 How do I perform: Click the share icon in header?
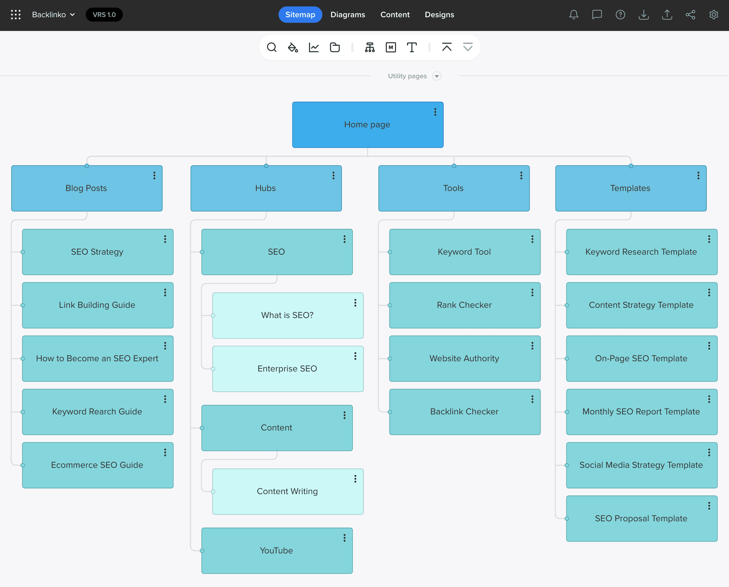pyautogui.click(x=690, y=15)
